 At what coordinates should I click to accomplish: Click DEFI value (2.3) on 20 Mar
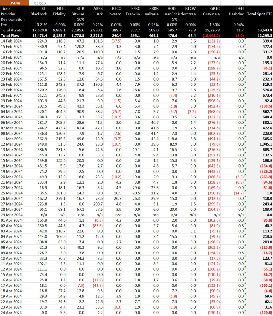click(x=240, y=177)
